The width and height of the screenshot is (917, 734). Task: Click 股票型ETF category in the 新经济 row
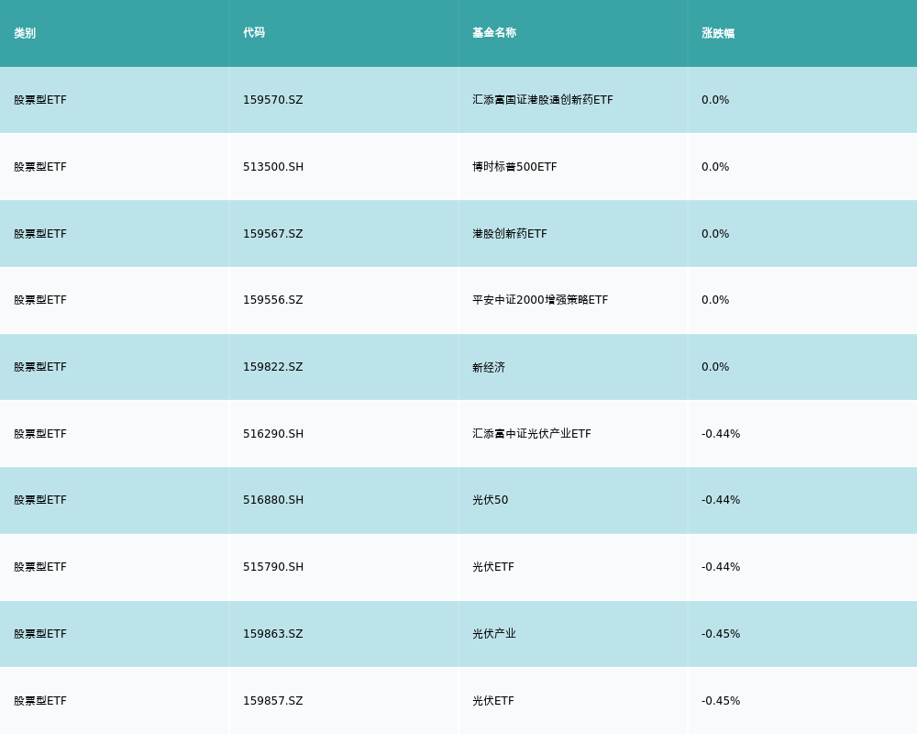[x=40, y=367]
